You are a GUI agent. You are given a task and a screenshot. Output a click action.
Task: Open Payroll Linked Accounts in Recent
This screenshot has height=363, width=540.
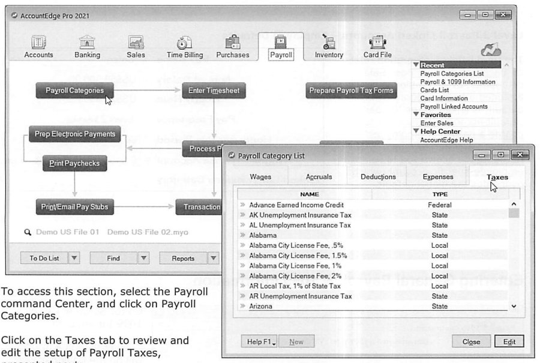point(454,106)
